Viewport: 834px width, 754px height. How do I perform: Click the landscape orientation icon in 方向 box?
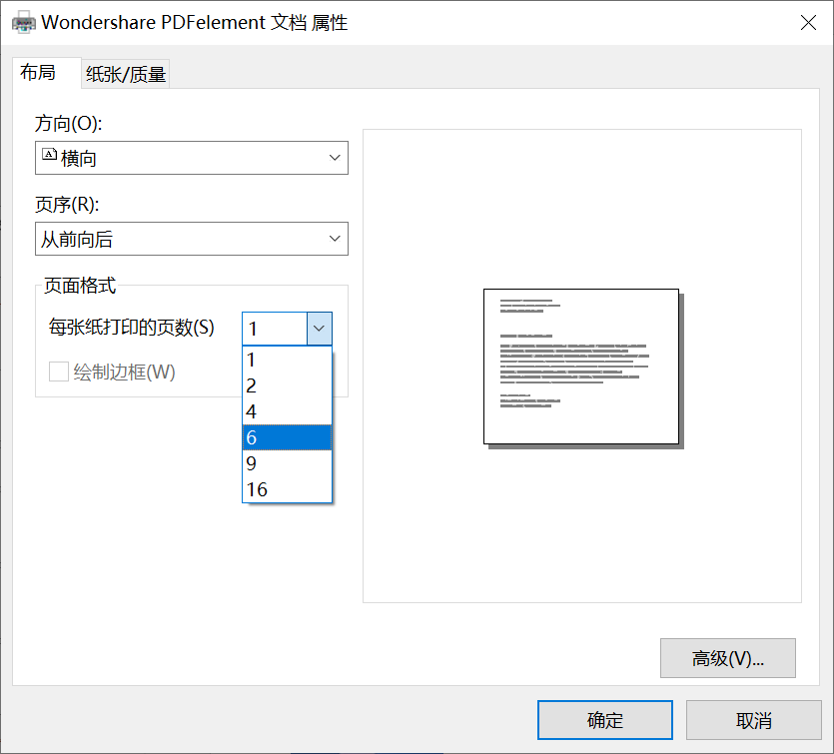coord(48,157)
